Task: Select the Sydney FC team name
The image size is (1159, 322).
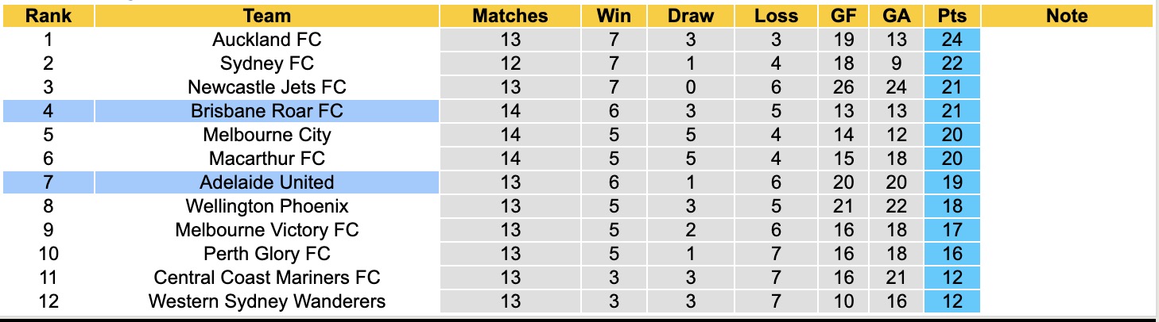Action: 267,63
